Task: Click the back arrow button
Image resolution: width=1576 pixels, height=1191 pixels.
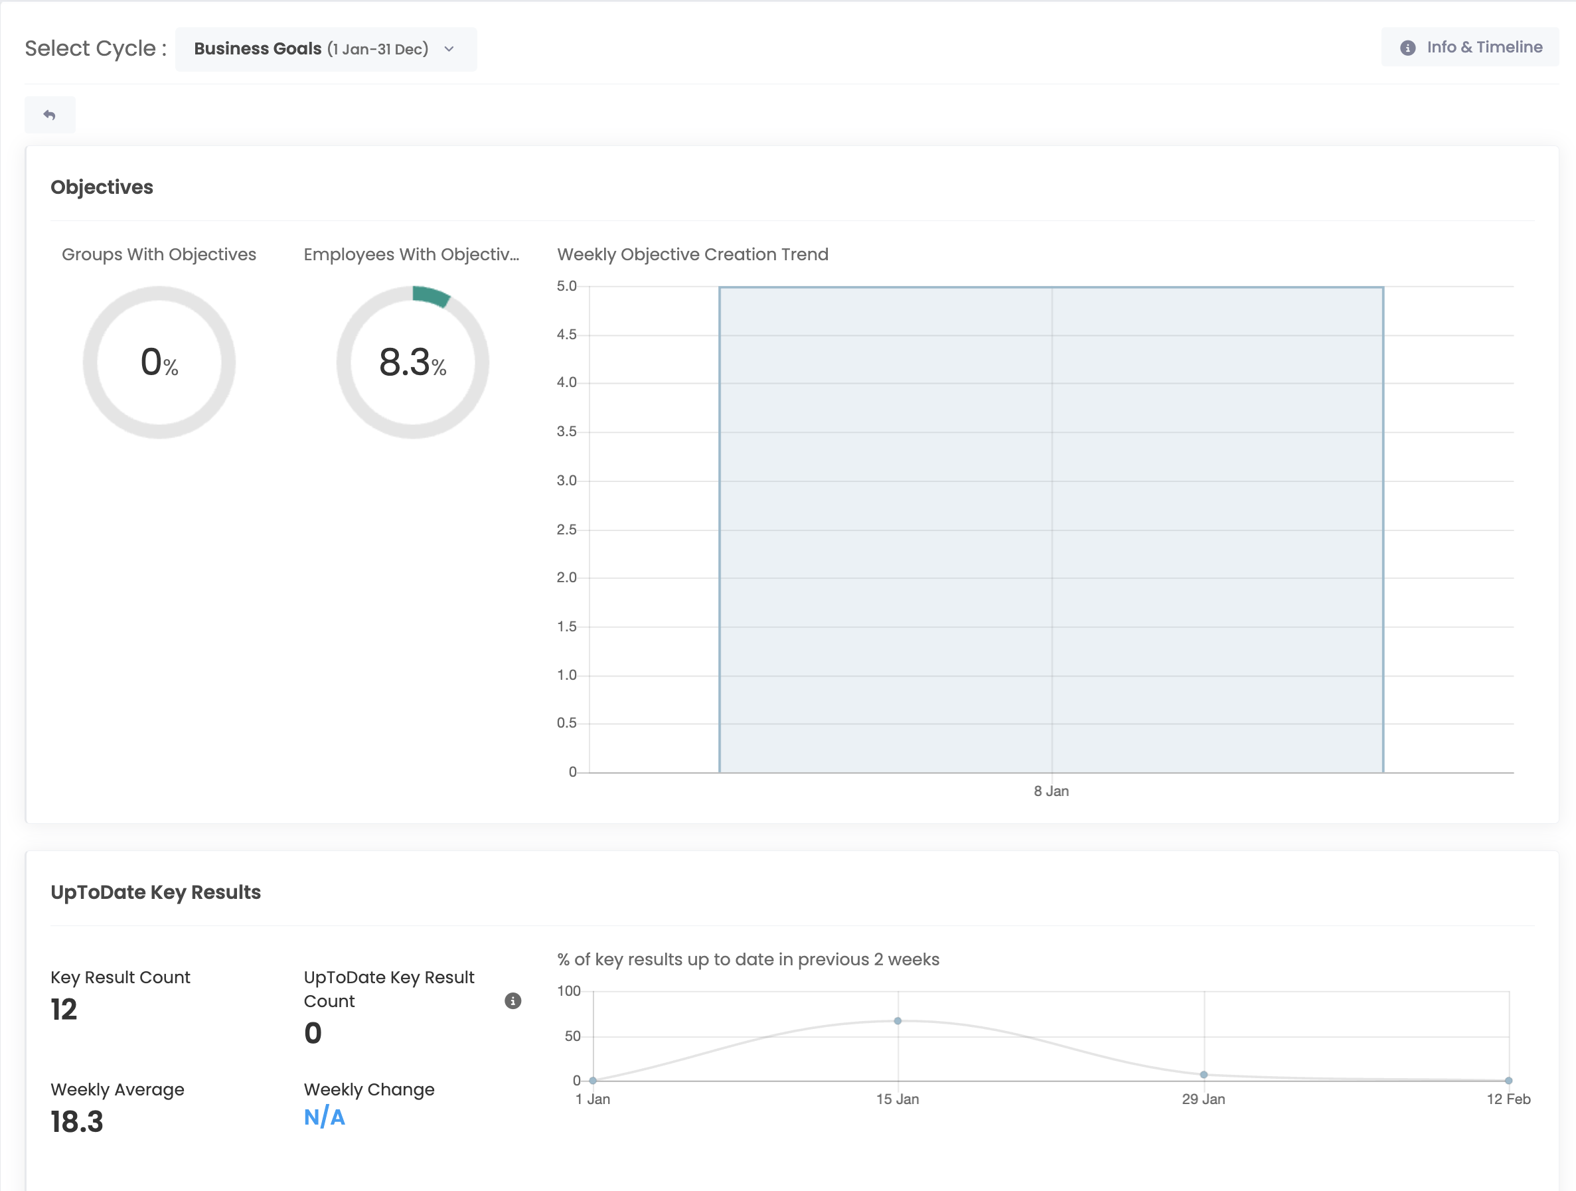Action: (49, 115)
